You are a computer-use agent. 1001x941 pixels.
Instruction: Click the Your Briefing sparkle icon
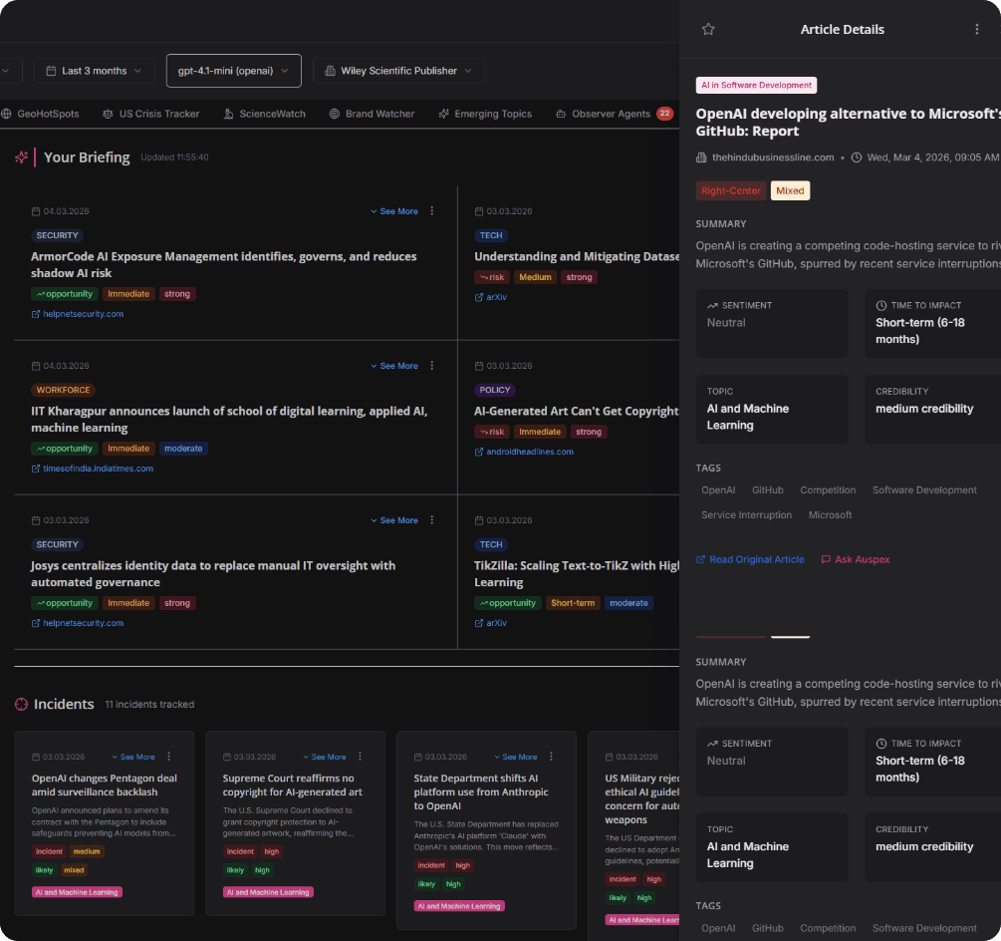(22, 157)
